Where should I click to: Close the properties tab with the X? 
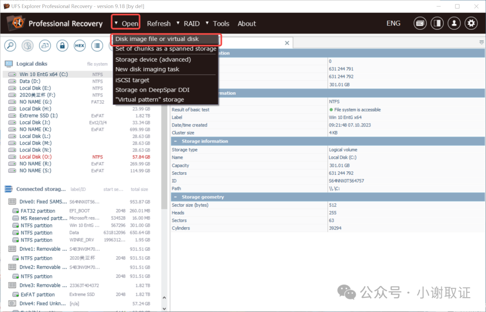(287, 43)
